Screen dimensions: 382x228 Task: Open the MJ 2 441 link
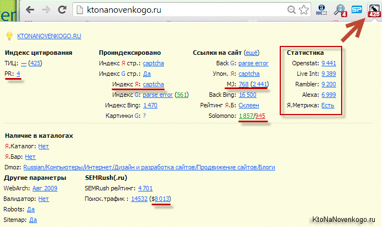click(x=260, y=84)
